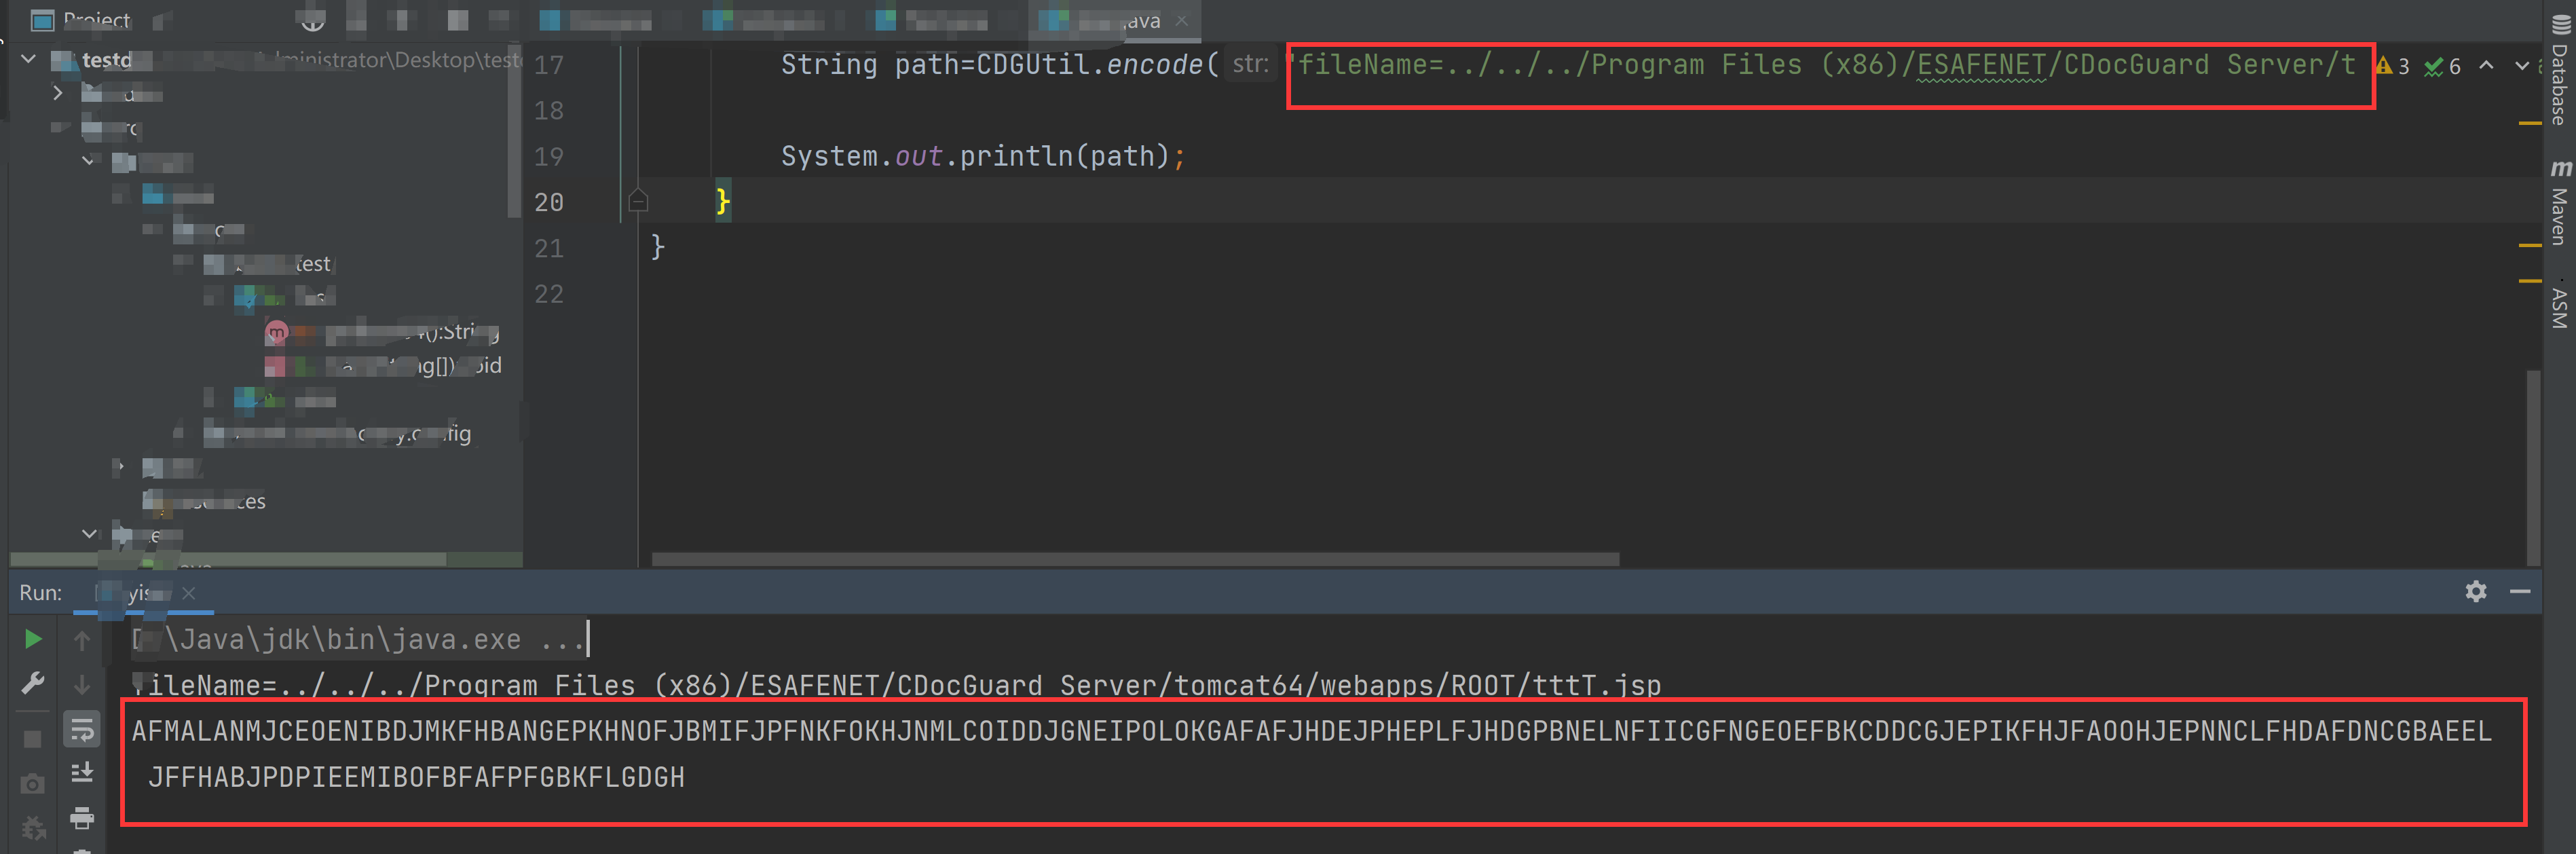Click the fold marker at line 20
The width and height of the screenshot is (2576, 854).
click(638, 202)
